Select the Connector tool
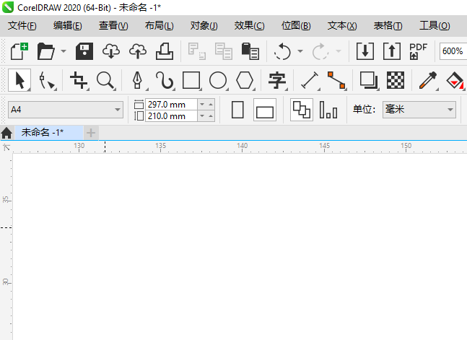The height and width of the screenshot is (340, 467). pyautogui.click(x=336, y=80)
